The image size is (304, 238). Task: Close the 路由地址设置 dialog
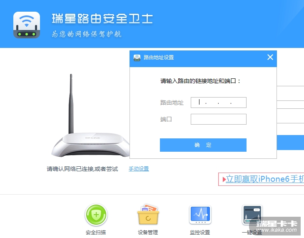[x=270, y=57]
